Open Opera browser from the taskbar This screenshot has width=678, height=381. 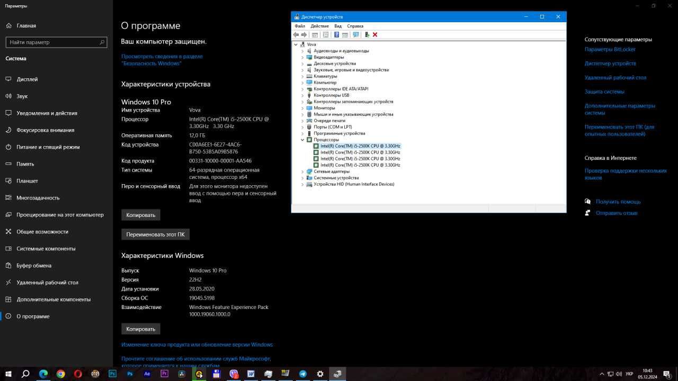click(x=78, y=374)
